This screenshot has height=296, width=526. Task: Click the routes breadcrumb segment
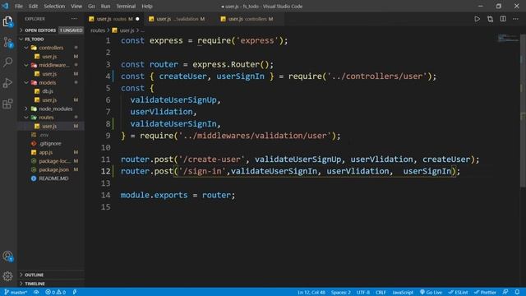(98, 30)
